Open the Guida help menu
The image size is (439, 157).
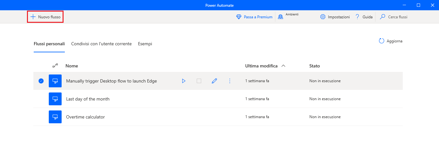364,17
